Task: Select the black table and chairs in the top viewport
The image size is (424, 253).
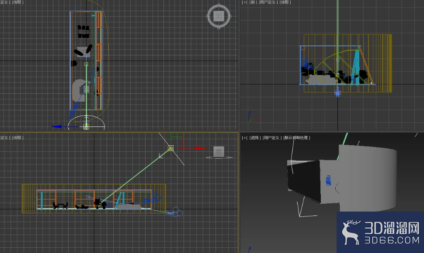Action: 83,31
